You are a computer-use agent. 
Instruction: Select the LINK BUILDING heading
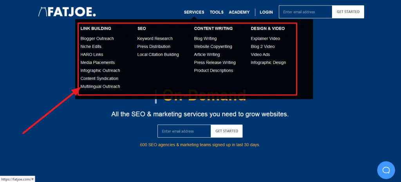(x=96, y=28)
